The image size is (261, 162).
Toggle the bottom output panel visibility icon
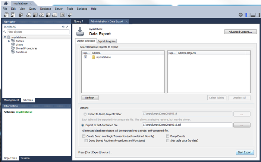point(253,15)
